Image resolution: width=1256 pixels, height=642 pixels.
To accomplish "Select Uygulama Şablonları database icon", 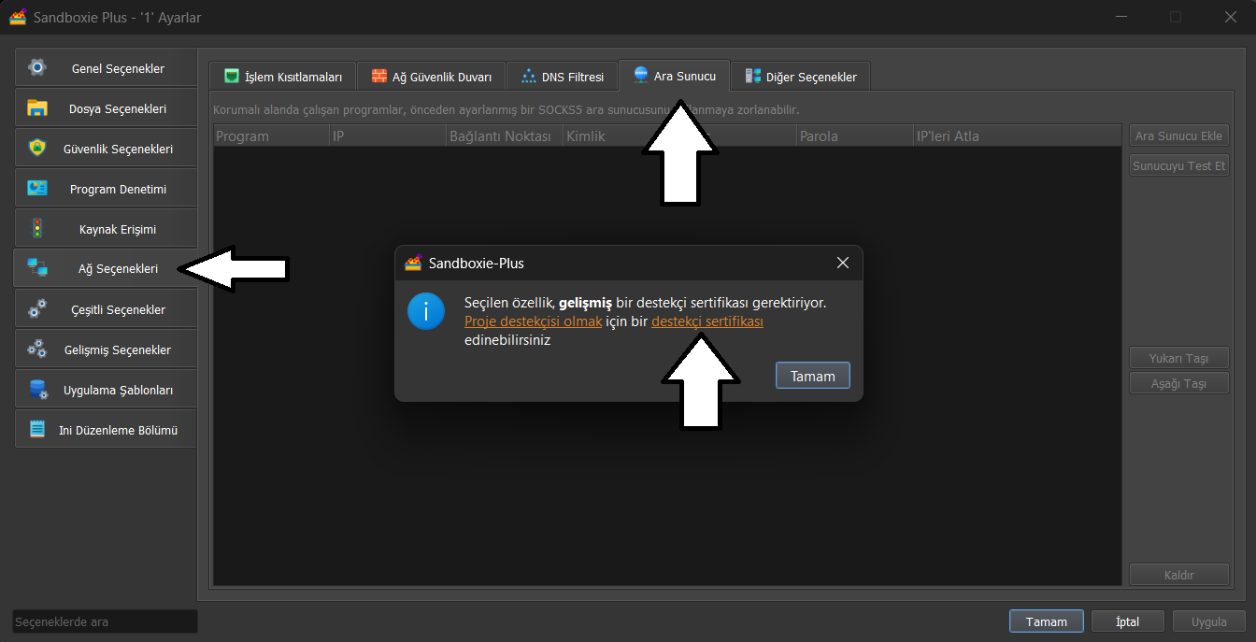I will 36,390.
